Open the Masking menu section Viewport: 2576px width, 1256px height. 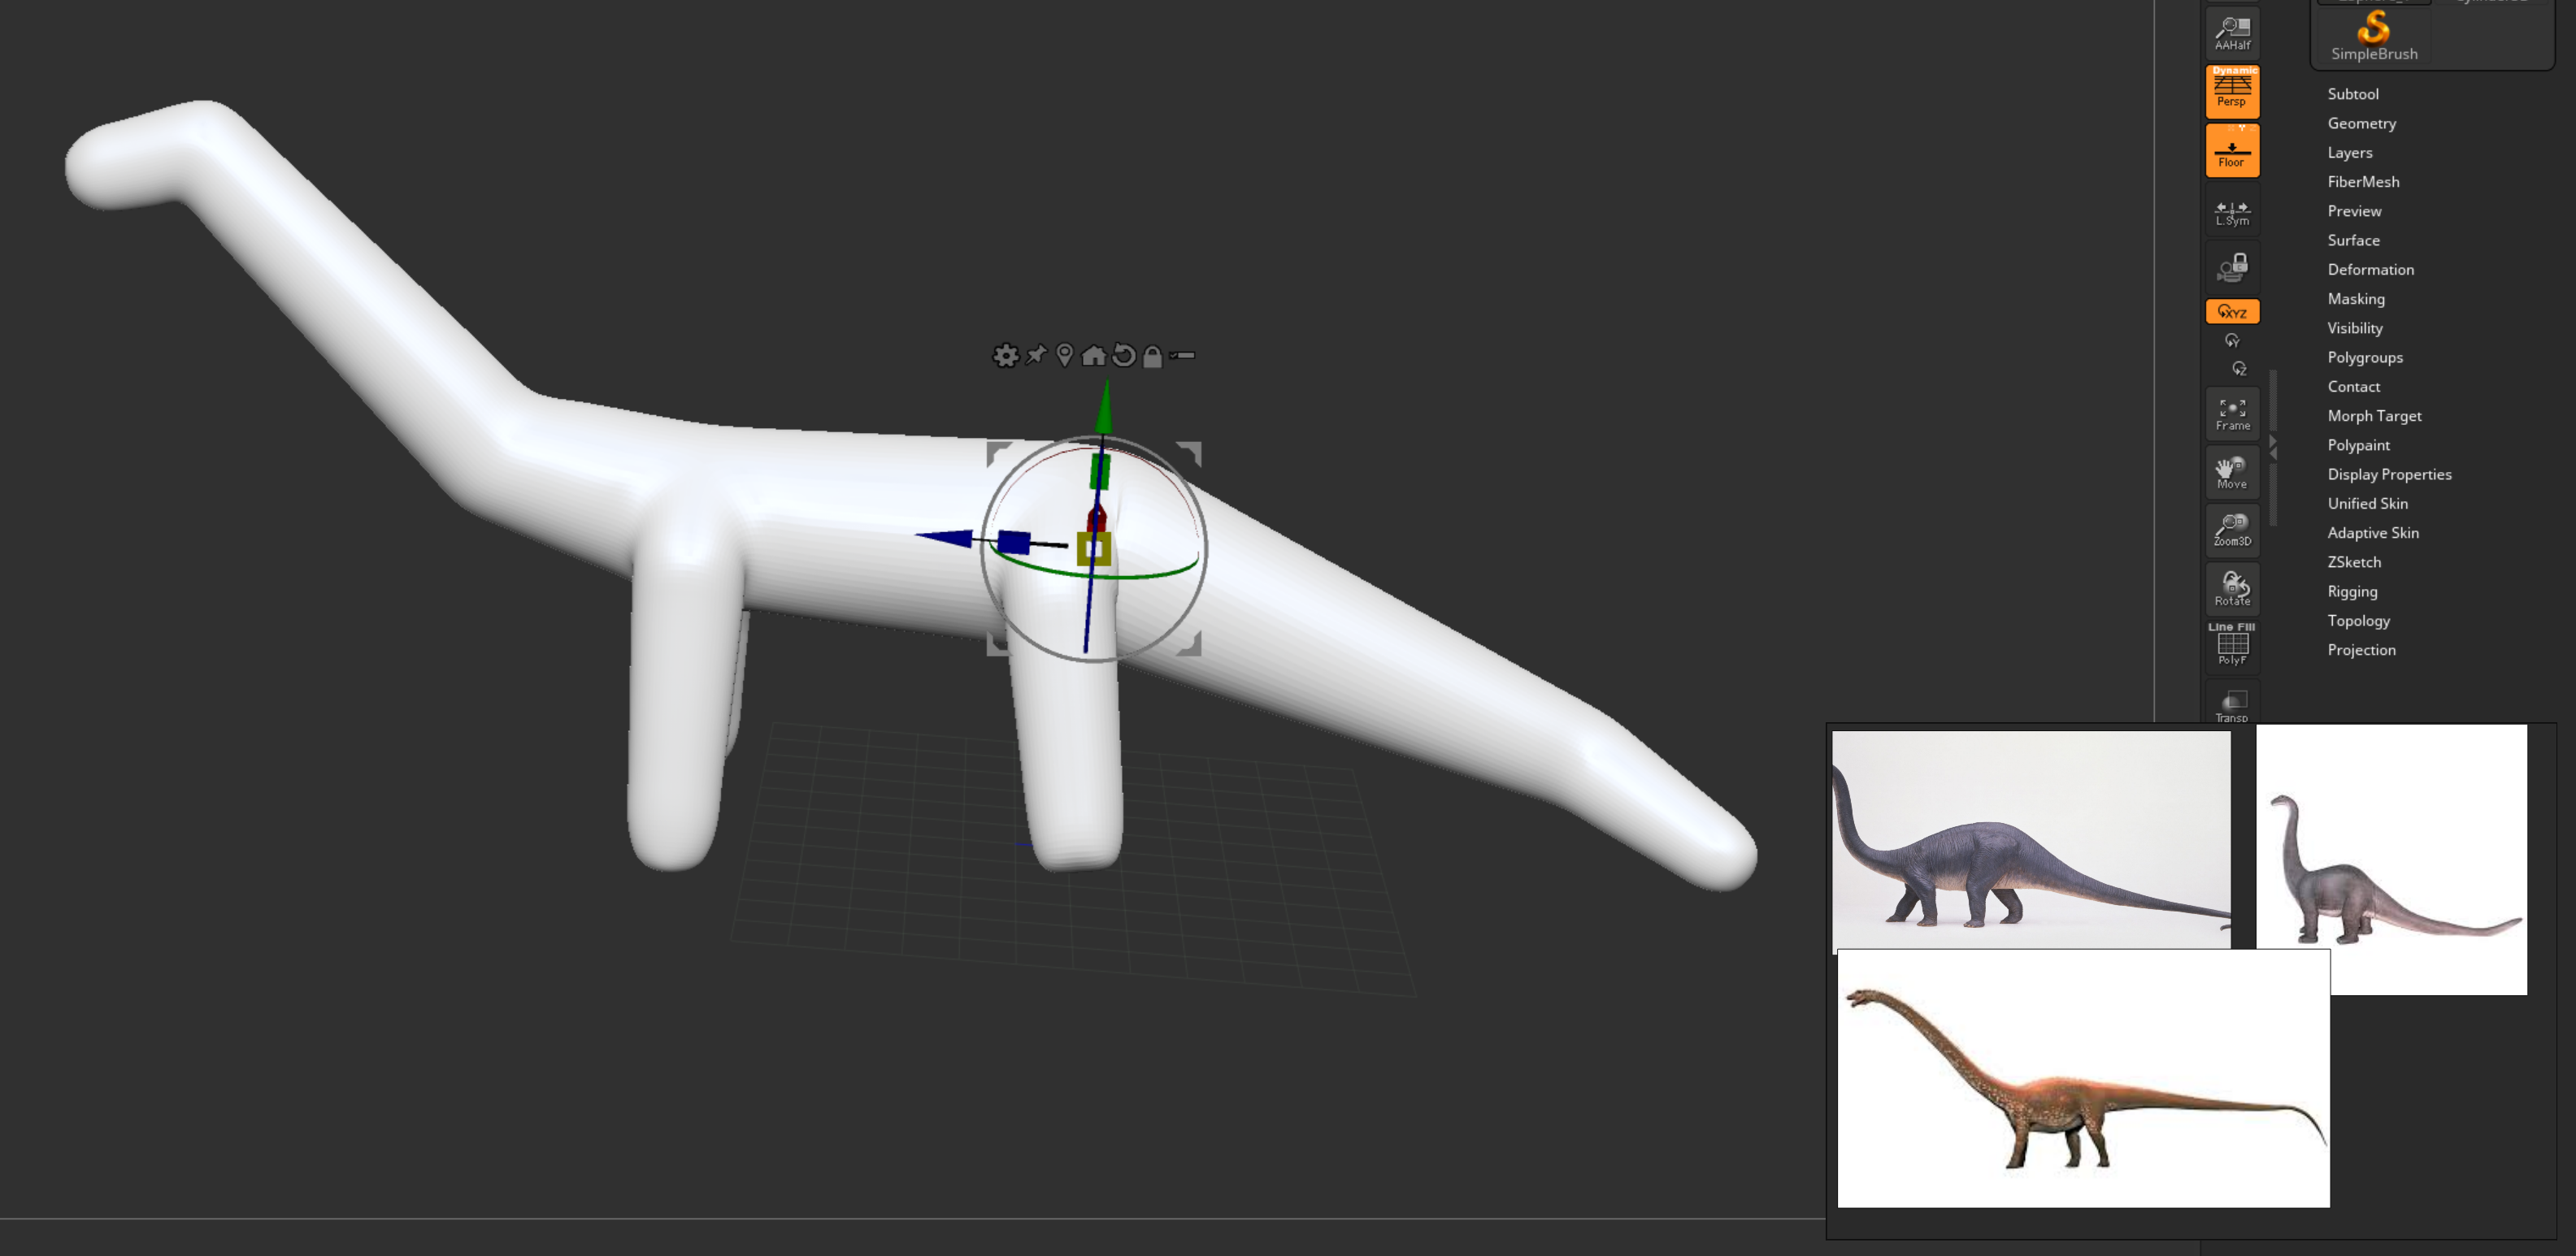click(x=2355, y=299)
